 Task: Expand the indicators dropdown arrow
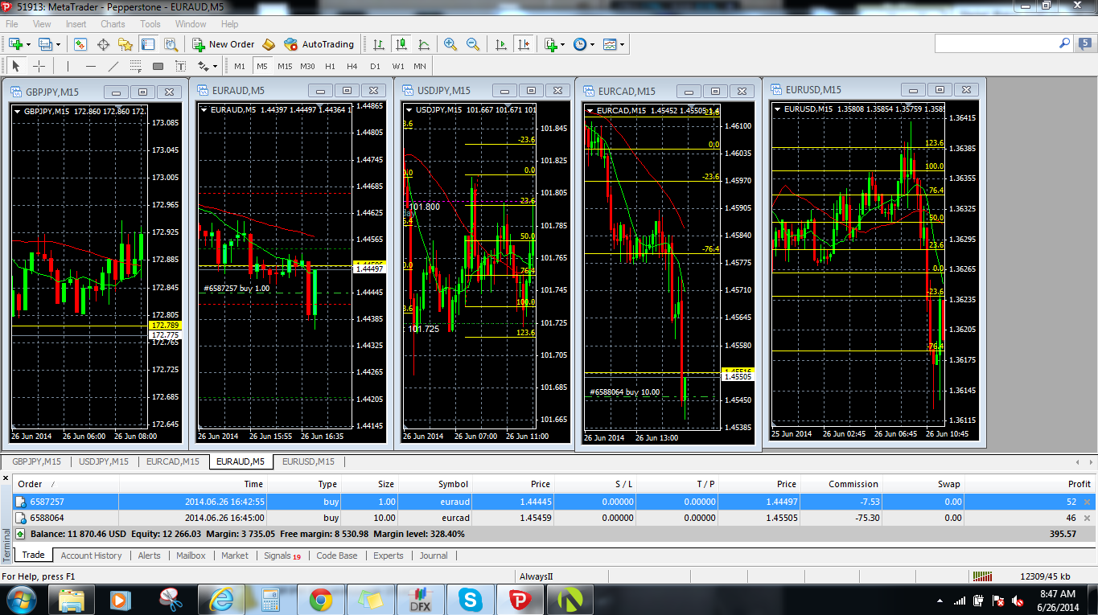tap(562, 44)
